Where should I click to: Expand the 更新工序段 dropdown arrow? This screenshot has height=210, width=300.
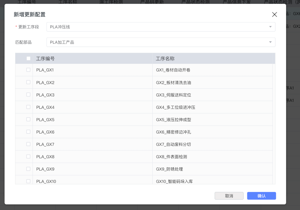click(x=270, y=27)
